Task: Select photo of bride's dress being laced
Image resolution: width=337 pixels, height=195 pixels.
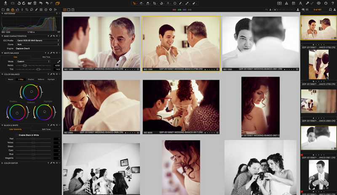Action: 181,107
